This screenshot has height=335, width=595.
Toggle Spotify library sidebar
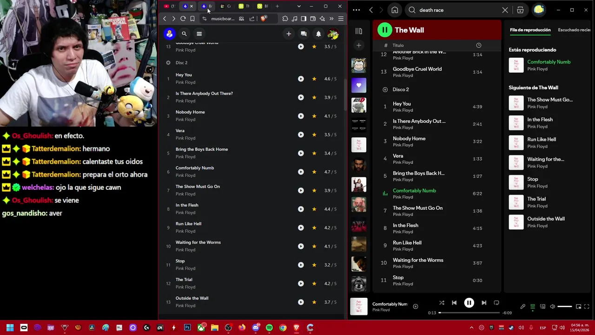click(359, 31)
